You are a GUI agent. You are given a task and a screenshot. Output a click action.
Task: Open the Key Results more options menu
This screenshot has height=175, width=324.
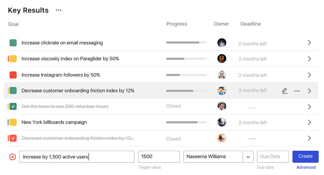coord(59,10)
